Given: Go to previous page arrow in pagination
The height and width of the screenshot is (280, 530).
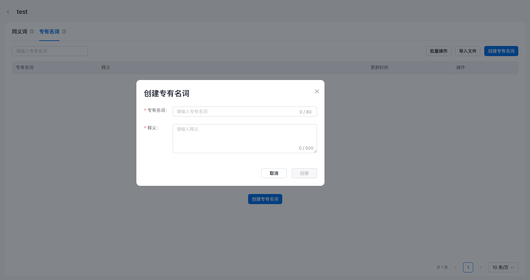Looking at the screenshot, I should coord(456,267).
